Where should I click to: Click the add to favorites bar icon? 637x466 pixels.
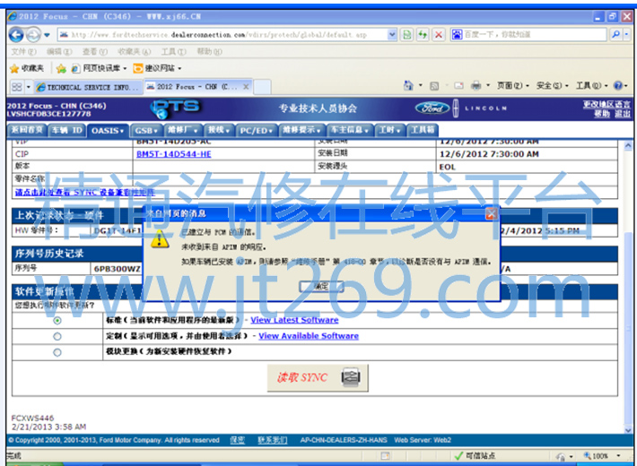[x=61, y=68]
